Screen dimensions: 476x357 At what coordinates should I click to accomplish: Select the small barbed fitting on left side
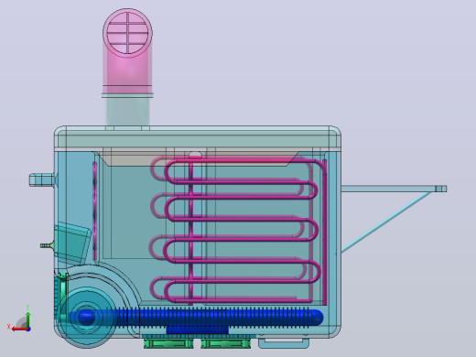point(47,245)
